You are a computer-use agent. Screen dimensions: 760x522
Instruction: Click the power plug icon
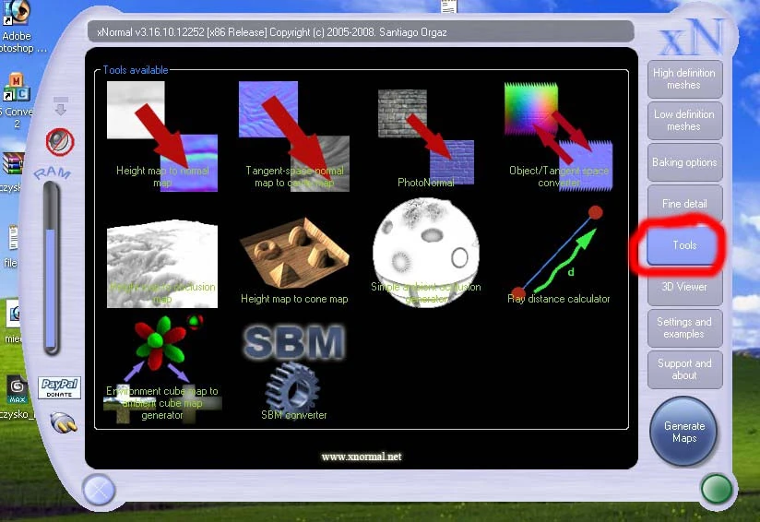[64, 422]
